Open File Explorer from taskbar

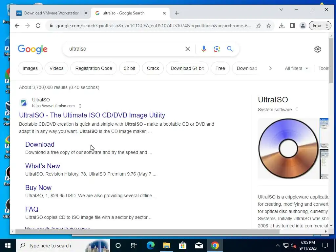[x=166, y=245]
